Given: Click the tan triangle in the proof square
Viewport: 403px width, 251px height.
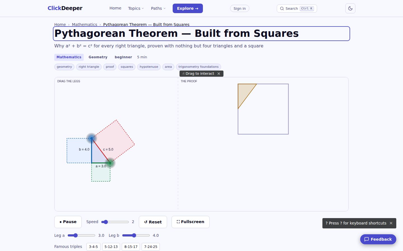Looking at the screenshot, I should (244, 93).
